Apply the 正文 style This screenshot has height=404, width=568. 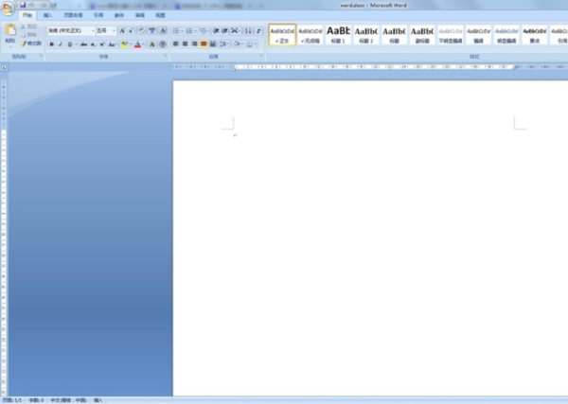[282, 35]
